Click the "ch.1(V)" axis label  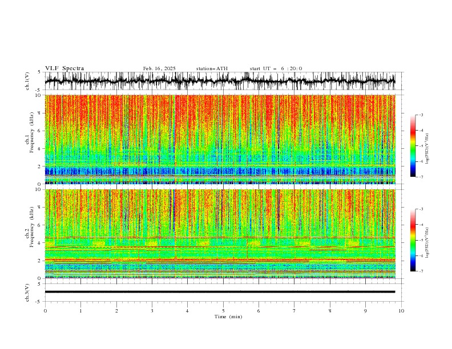tap(27, 81)
